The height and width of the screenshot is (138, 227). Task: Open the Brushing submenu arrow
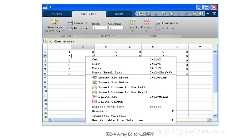coord(173,111)
